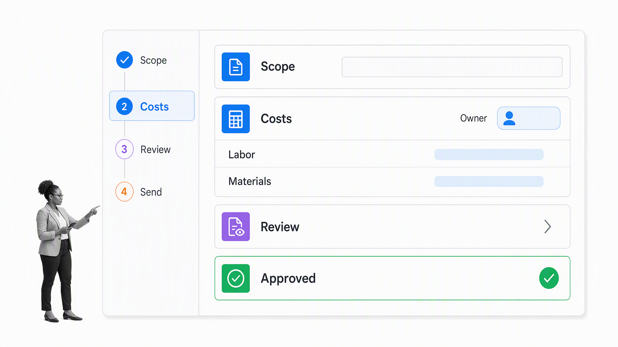This screenshot has width=618, height=347.
Task: Click the purple Review document-eye icon
Action: [236, 227]
